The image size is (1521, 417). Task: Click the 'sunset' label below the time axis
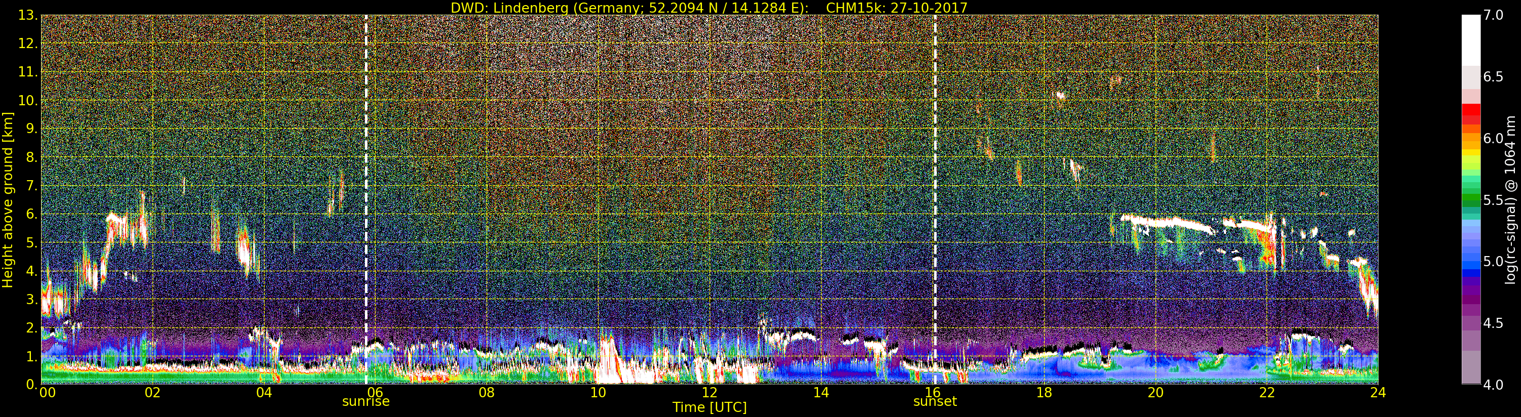tap(935, 402)
